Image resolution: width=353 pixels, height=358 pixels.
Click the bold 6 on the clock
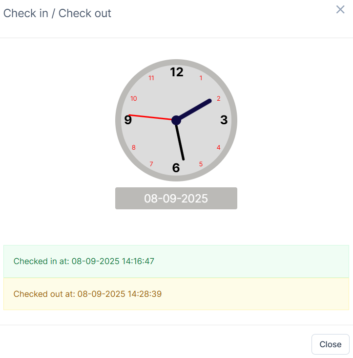pos(176,168)
